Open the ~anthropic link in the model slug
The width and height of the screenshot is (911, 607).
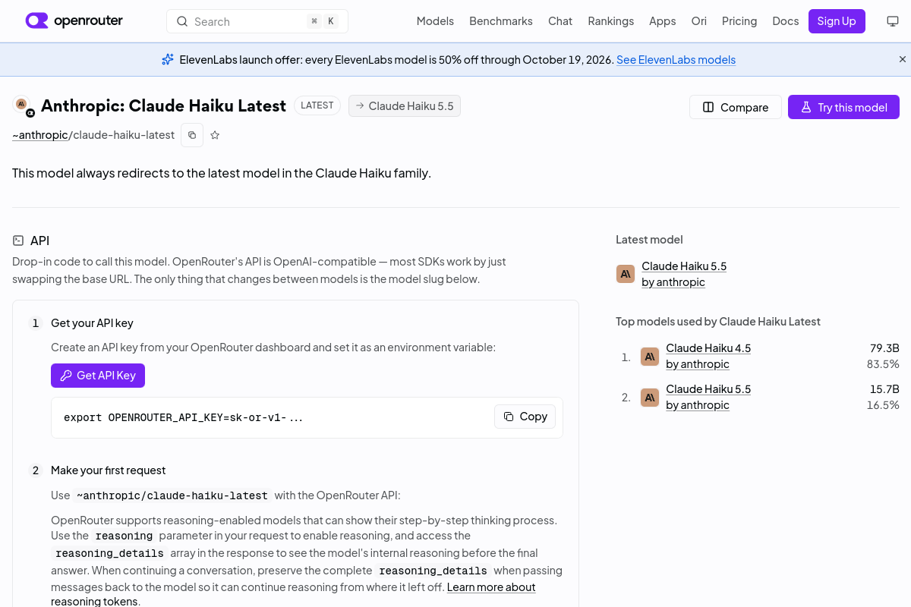(x=40, y=135)
